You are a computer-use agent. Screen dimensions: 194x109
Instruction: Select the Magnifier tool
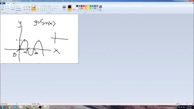tap(29, 10)
